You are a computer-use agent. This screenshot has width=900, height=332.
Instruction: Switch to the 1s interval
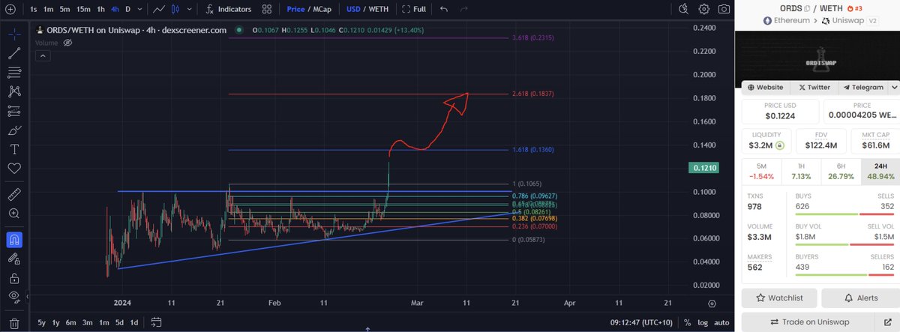tap(33, 9)
